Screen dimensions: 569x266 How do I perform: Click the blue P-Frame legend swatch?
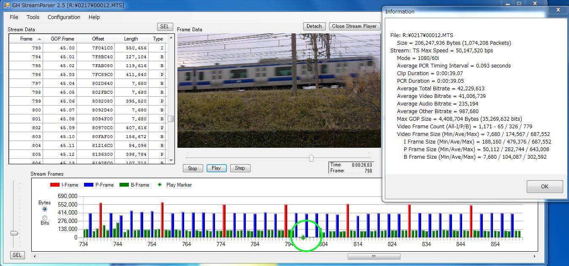[88, 185]
